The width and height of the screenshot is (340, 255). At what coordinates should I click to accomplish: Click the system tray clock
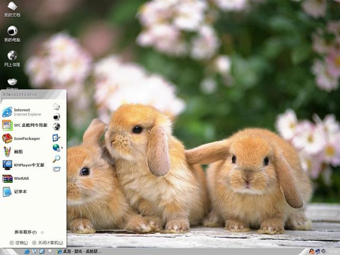334,252
